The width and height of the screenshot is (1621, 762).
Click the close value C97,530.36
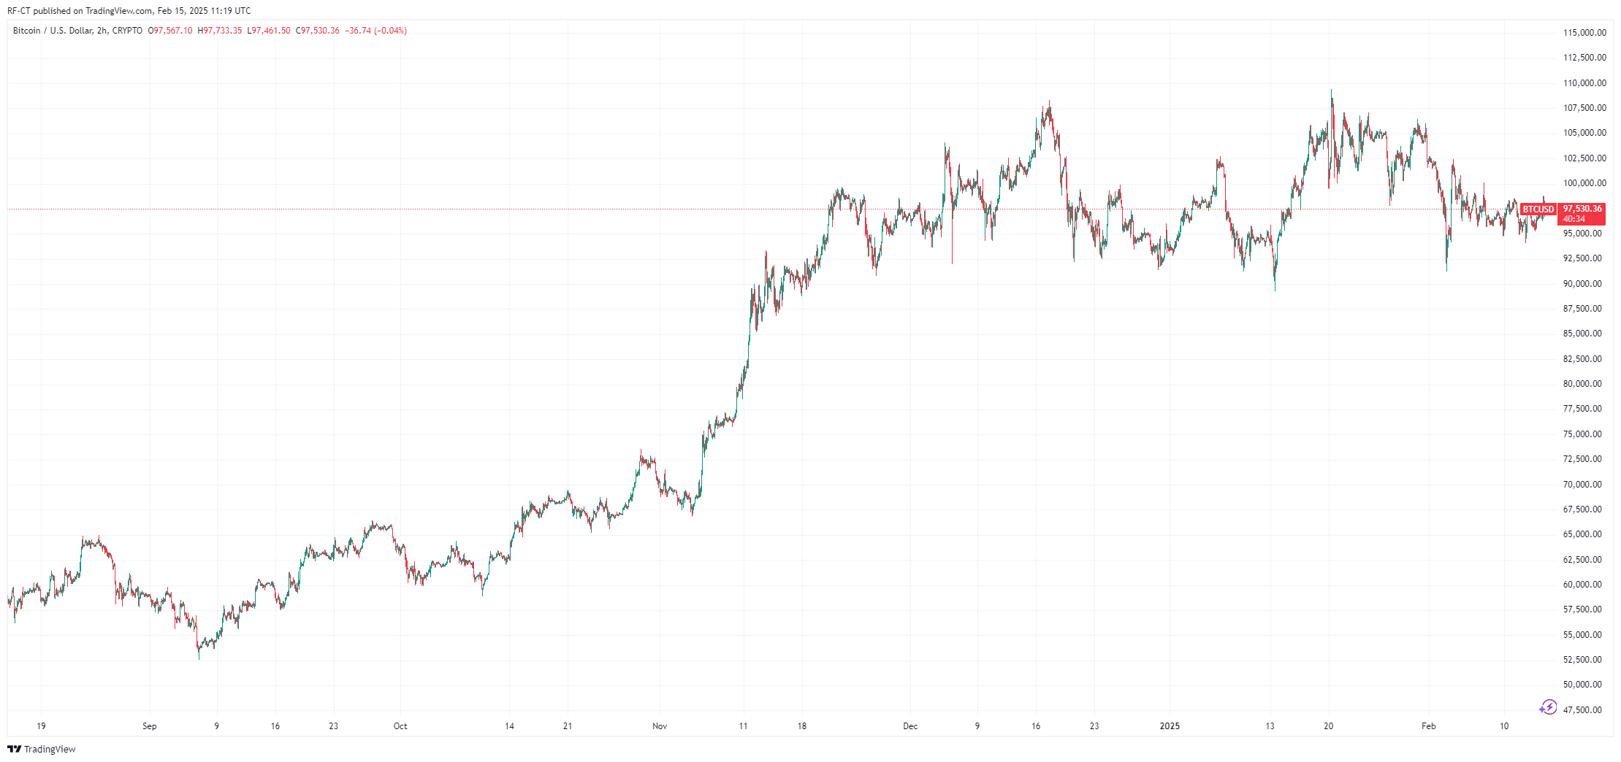[x=318, y=31]
